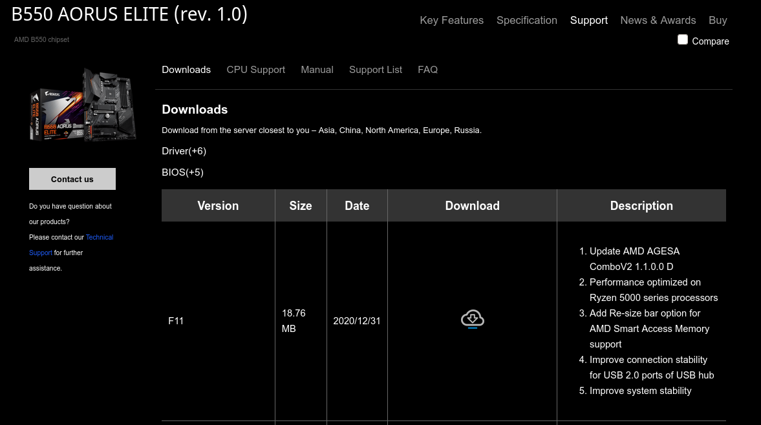
Task: Go to Support section
Action: (589, 21)
